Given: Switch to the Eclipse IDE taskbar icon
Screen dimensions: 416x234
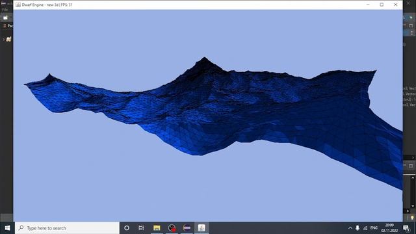Looking at the screenshot, I should [x=187, y=228].
